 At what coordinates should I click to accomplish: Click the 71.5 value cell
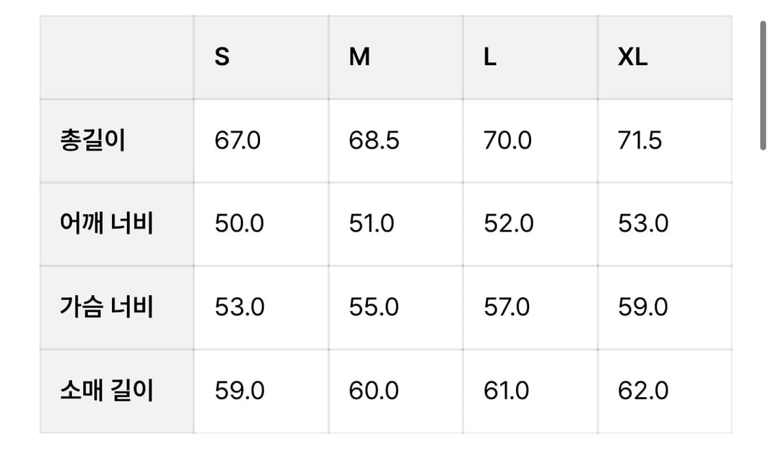coord(640,141)
